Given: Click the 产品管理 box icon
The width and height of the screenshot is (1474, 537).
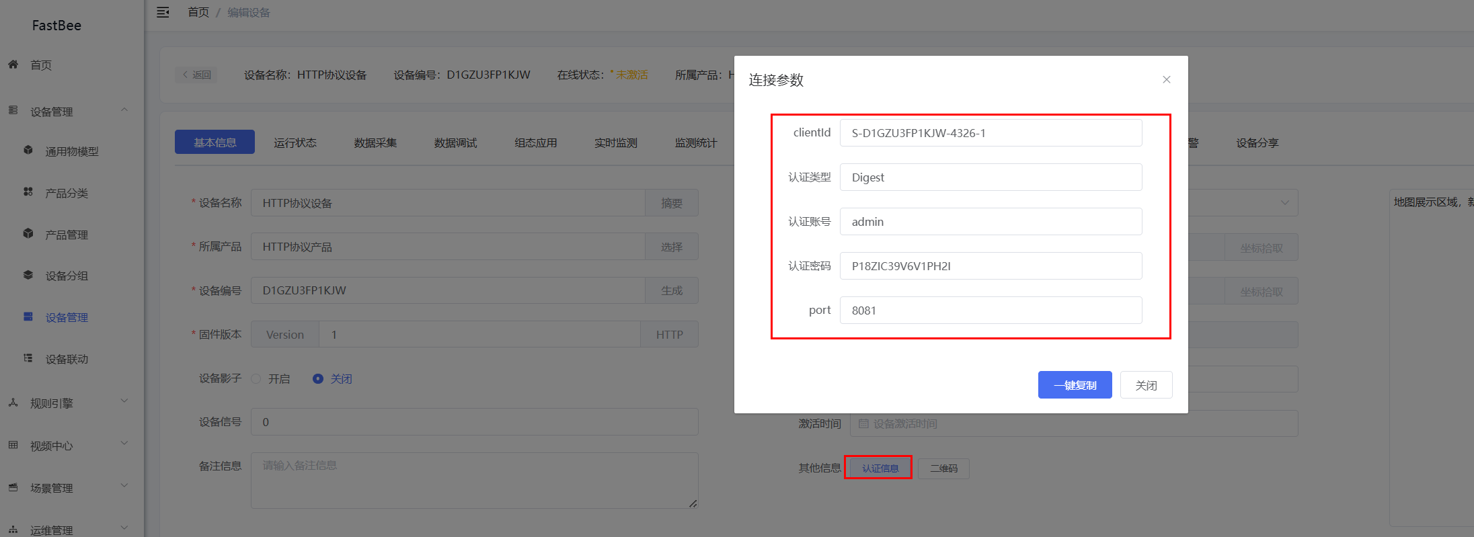Looking at the screenshot, I should [28, 233].
